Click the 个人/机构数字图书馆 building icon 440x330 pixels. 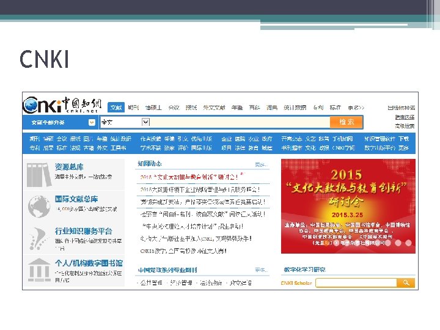click(39, 270)
